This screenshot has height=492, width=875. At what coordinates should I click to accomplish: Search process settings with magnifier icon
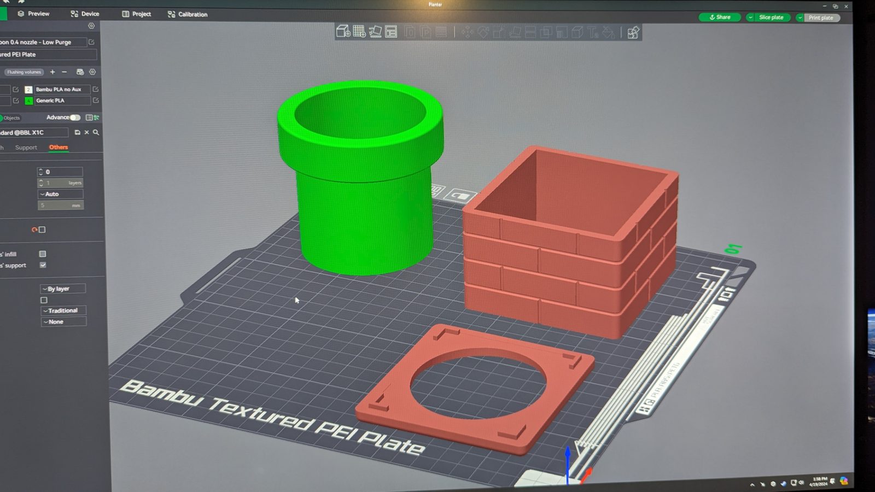pyautogui.click(x=96, y=132)
